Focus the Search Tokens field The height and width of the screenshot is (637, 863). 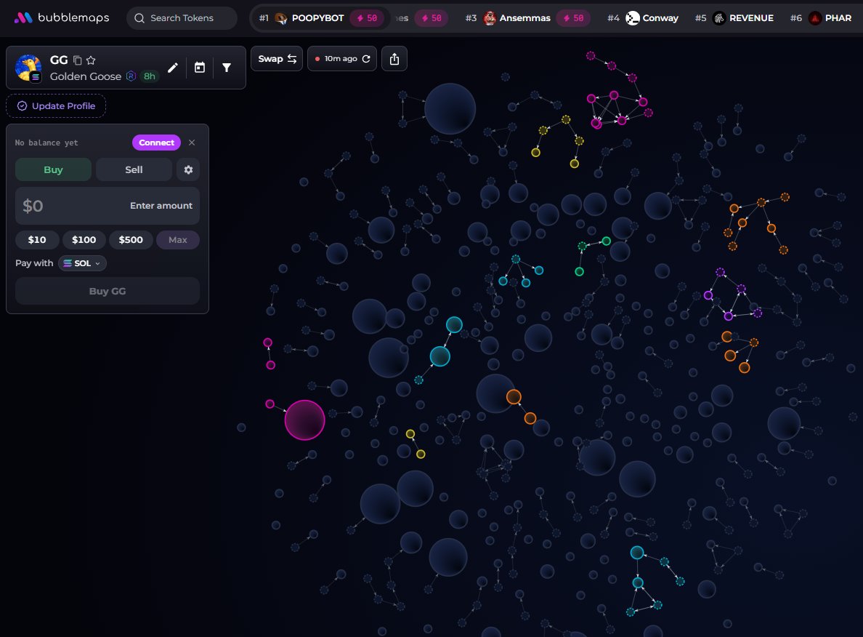182,18
